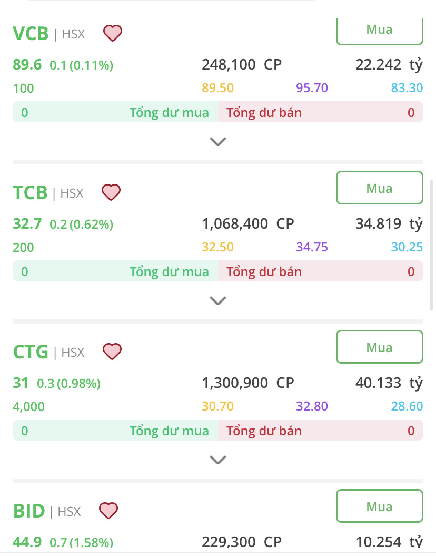The image size is (436, 556).
Task: Toggle the favorite heart for BID
Action: pos(108,510)
